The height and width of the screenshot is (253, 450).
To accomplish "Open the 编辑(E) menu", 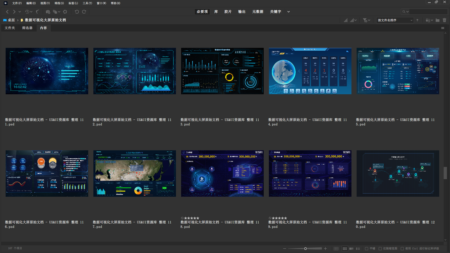I will tap(31, 3).
